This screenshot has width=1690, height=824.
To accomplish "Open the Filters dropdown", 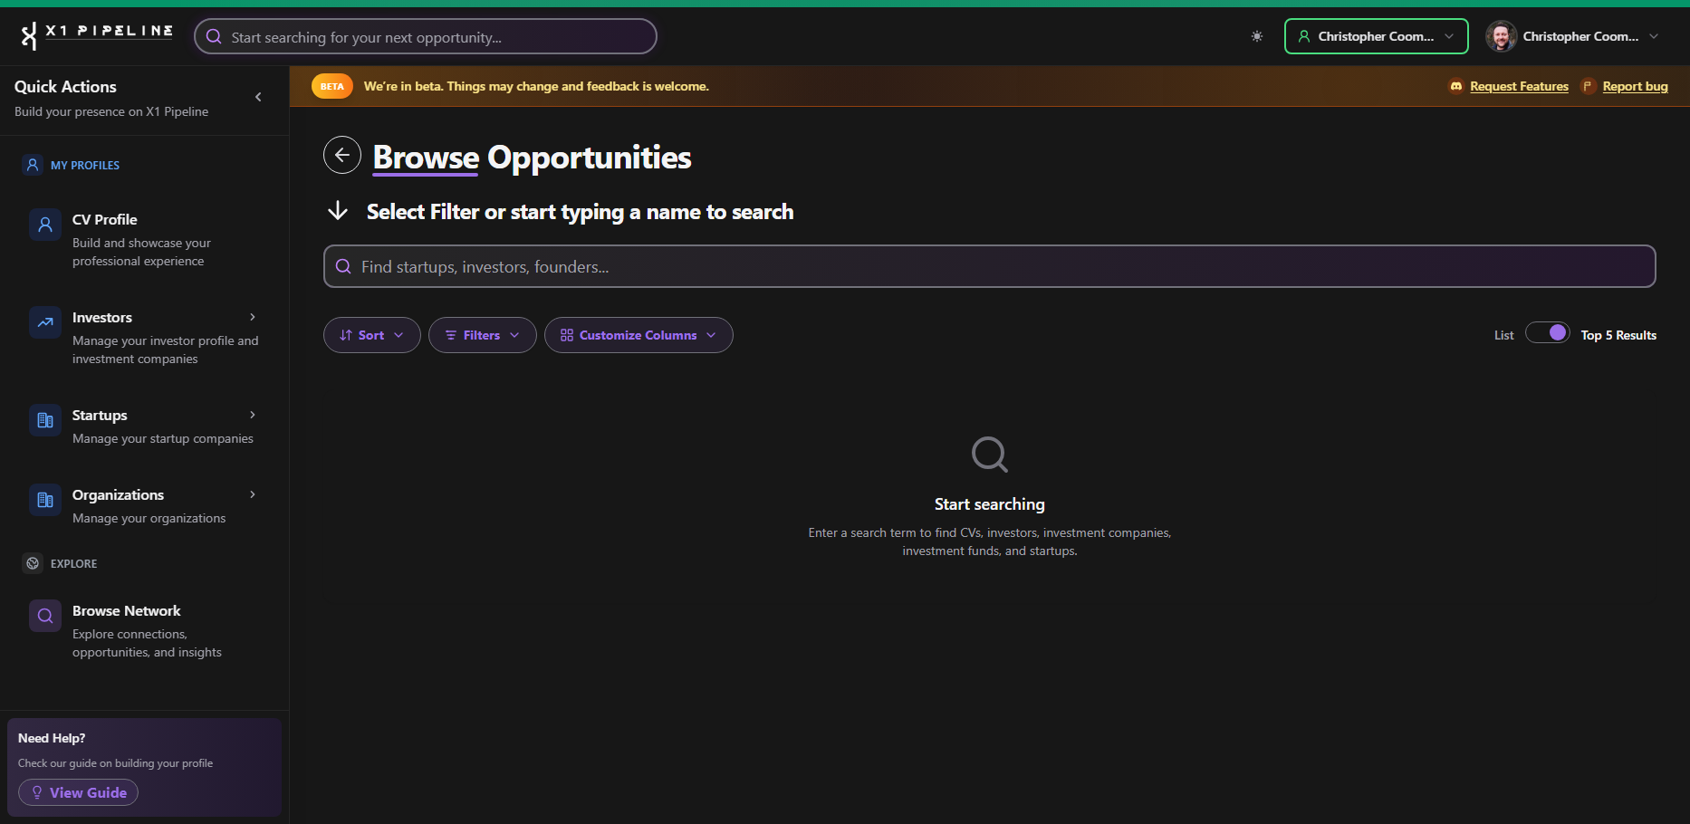I will pyautogui.click(x=483, y=335).
